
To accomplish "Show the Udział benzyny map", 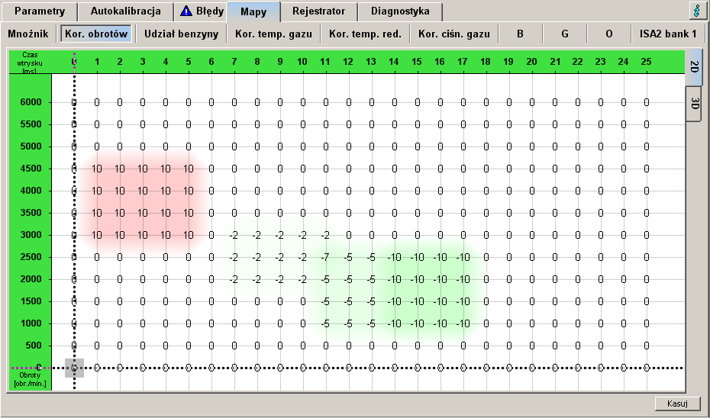I will pyautogui.click(x=181, y=34).
